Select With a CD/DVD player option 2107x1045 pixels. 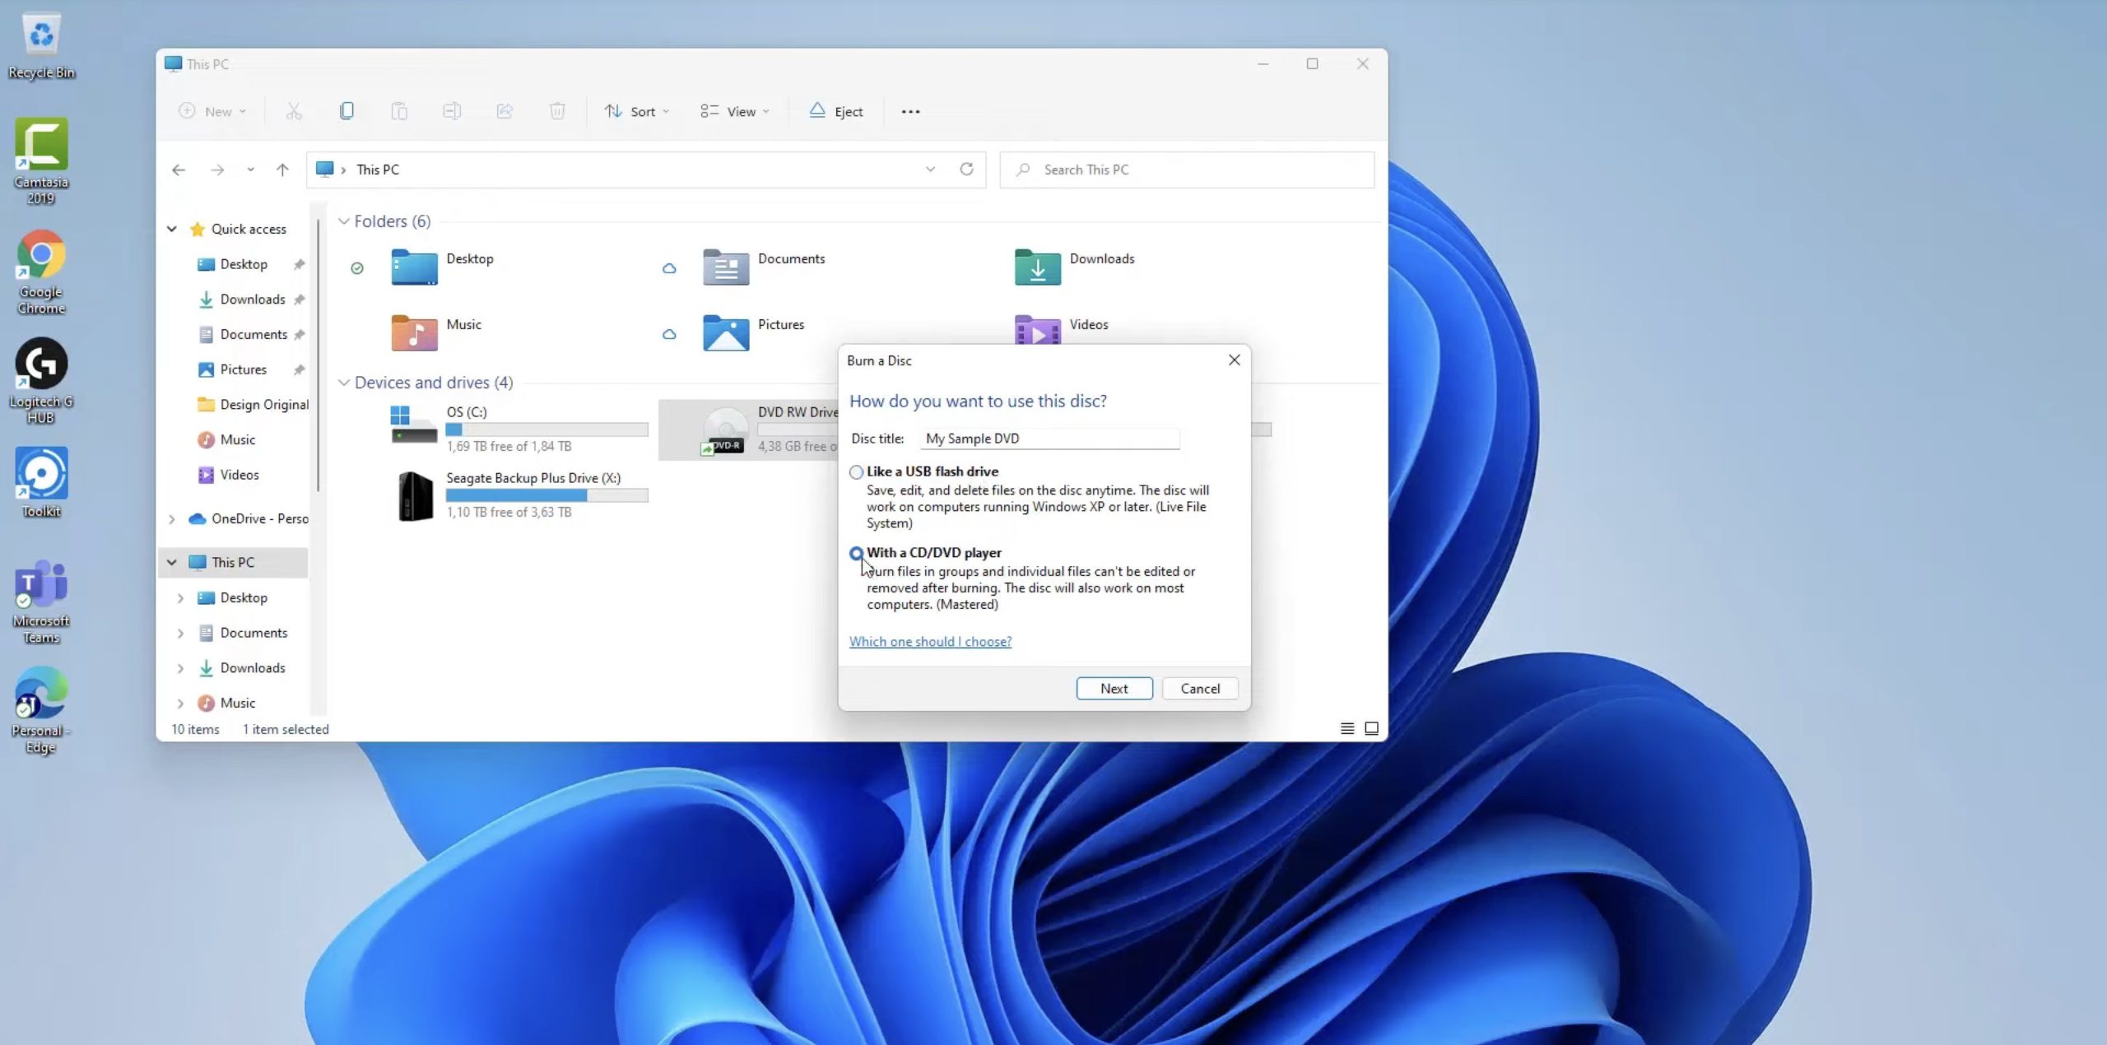pos(857,553)
